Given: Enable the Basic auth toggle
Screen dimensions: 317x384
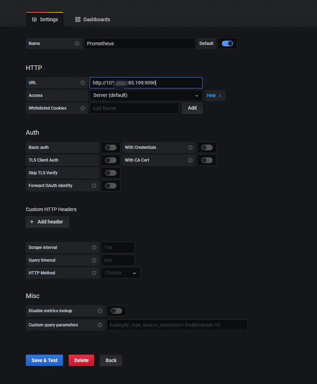Looking at the screenshot, I should point(111,147).
